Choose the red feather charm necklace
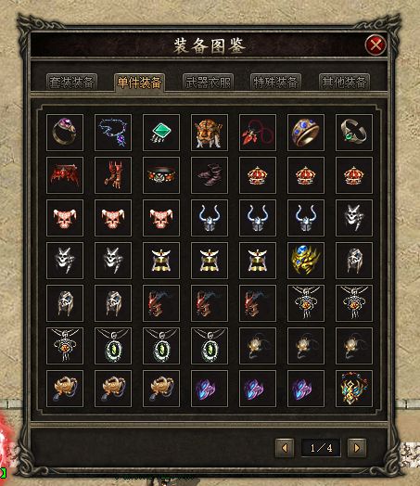 258,133
